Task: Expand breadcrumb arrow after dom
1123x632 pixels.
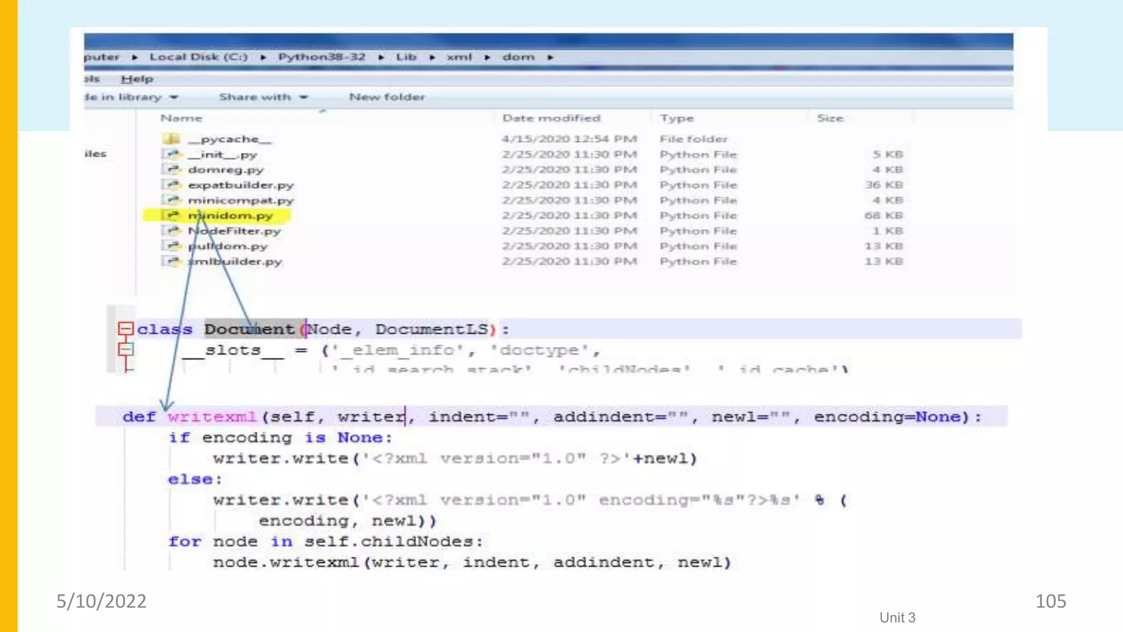Action: point(550,57)
